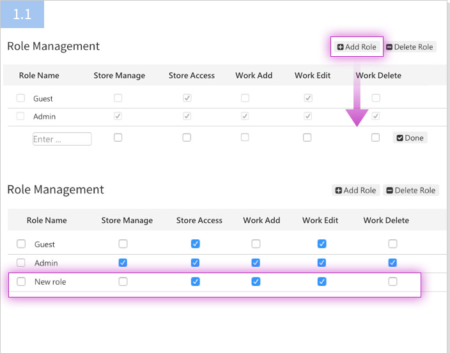The height and width of the screenshot is (353, 450).
Task: Enable Work Delete for New role
Action: click(392, 282)
